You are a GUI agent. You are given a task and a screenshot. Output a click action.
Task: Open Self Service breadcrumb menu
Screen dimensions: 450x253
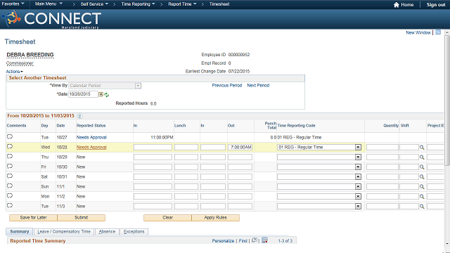tap(94, 4)
